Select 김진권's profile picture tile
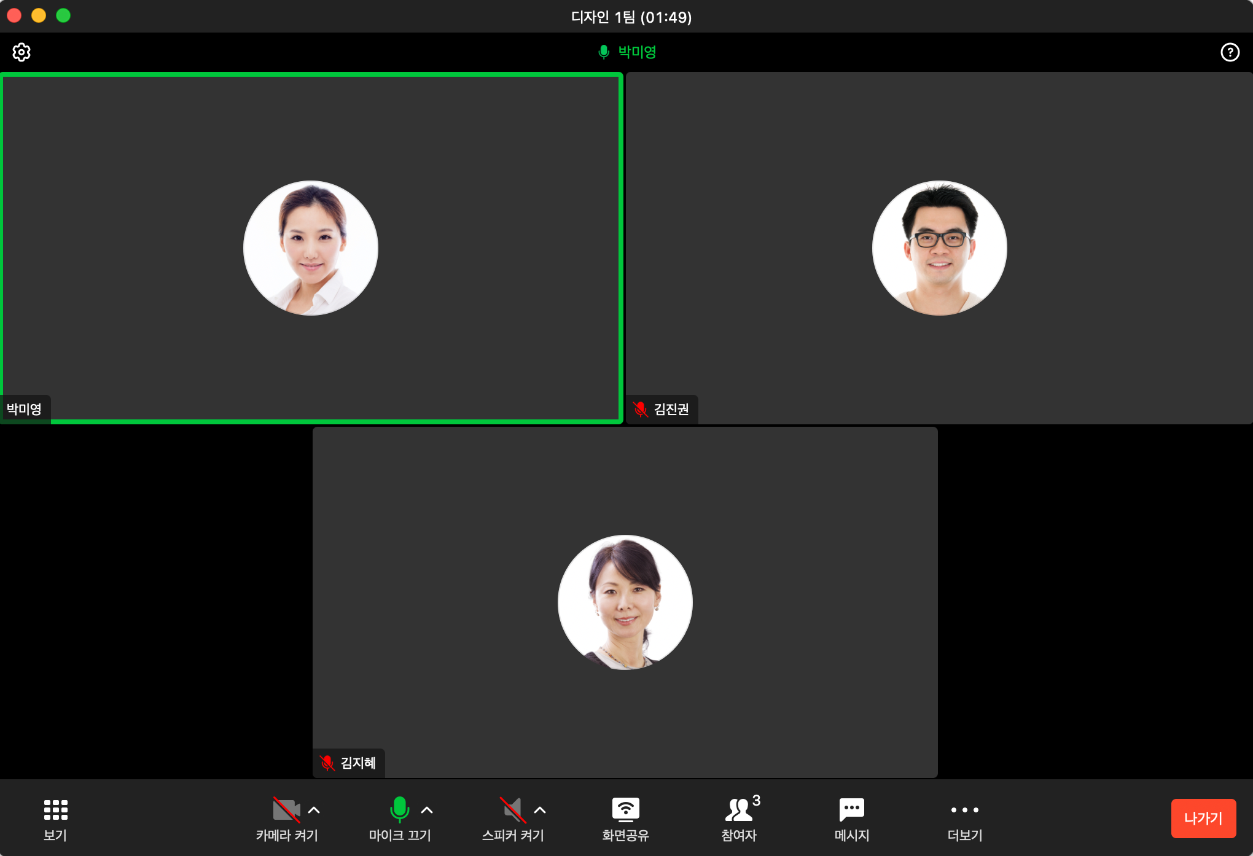Viewport: 1253px width, 856px height. (939, 248)
